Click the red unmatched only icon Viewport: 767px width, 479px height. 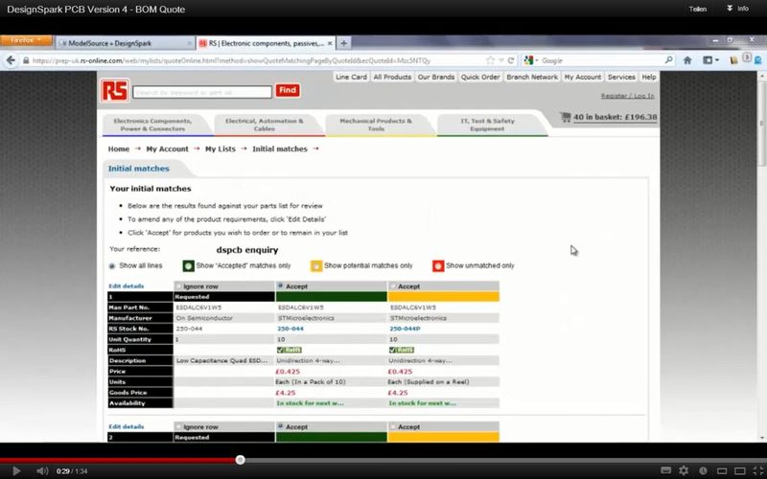tap(438, 266)
